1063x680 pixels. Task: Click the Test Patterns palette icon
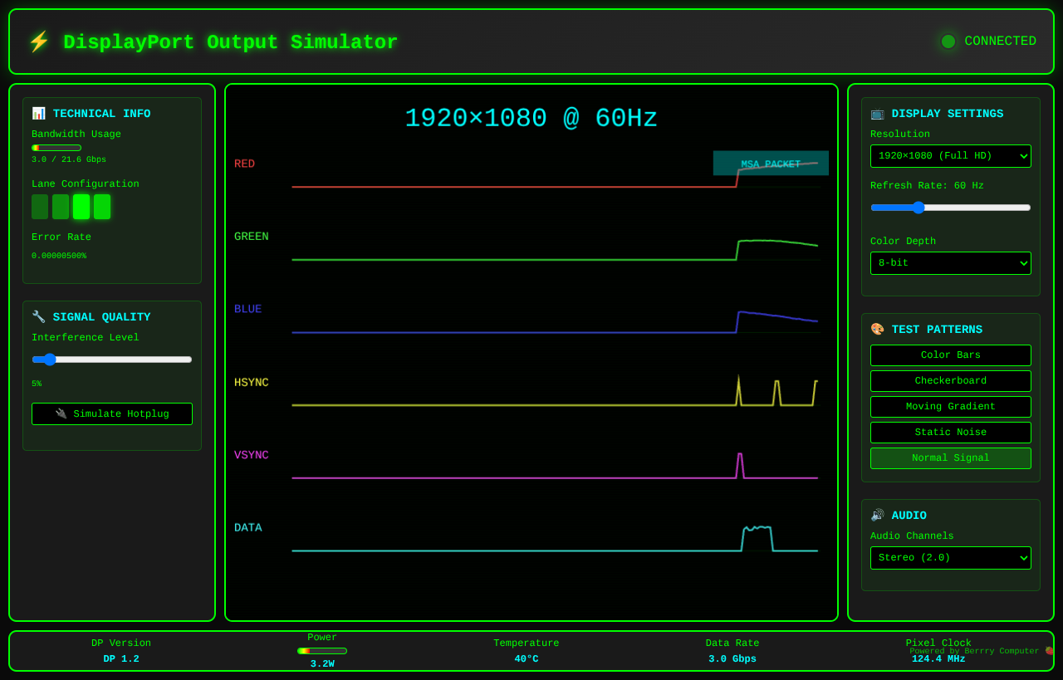coord(877,329)
